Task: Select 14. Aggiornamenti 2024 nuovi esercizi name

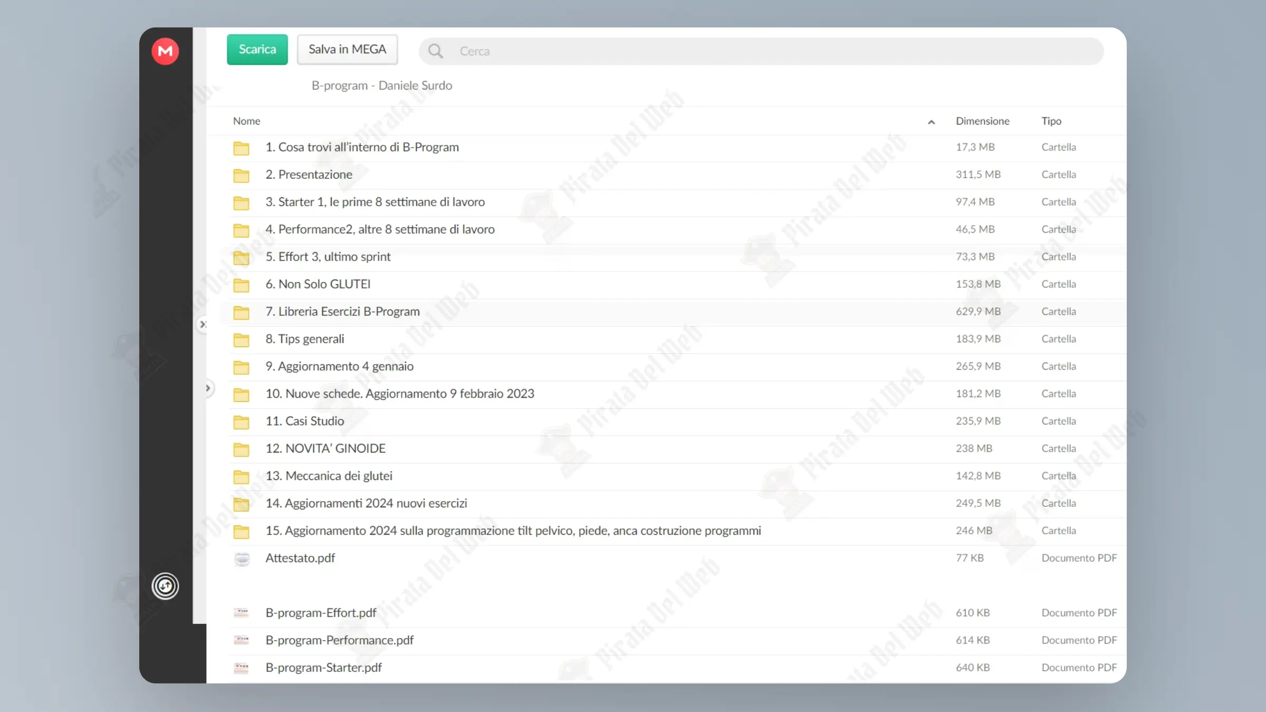Action: coord(366,504)
